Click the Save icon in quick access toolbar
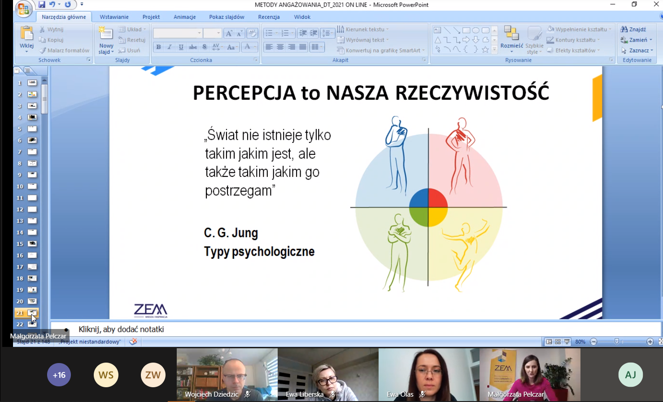The height and width of the screenshot is (402, 663). click(x=42, y=5)
